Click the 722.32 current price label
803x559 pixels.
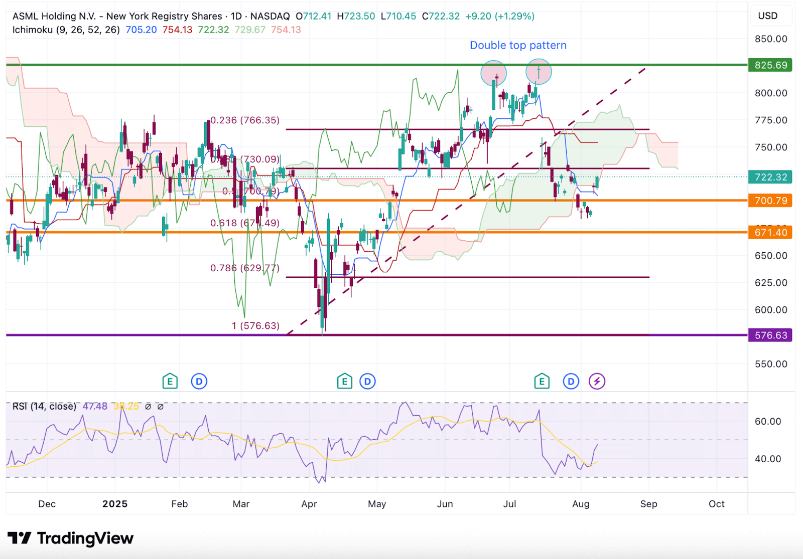pyautogui.click(x=770, y=176)
